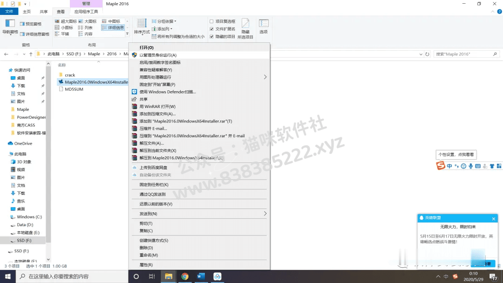Screen dimensions: 503x283
Task: Open the 分组依据 group by dropdown
Action: pyautogui.click(x=164, y=21)
